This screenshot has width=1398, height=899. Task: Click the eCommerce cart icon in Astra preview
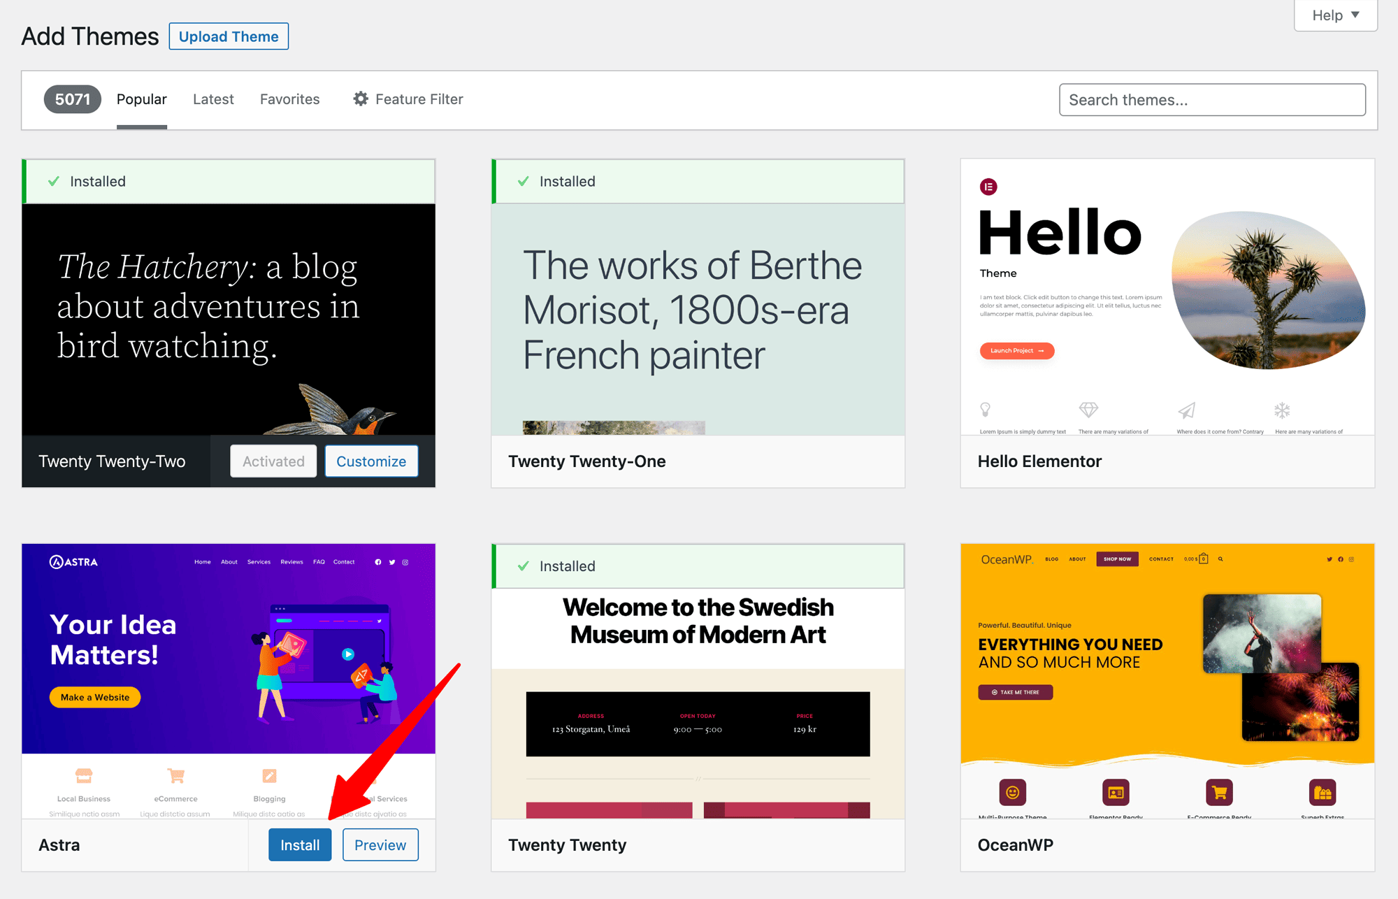coord(175,775)
